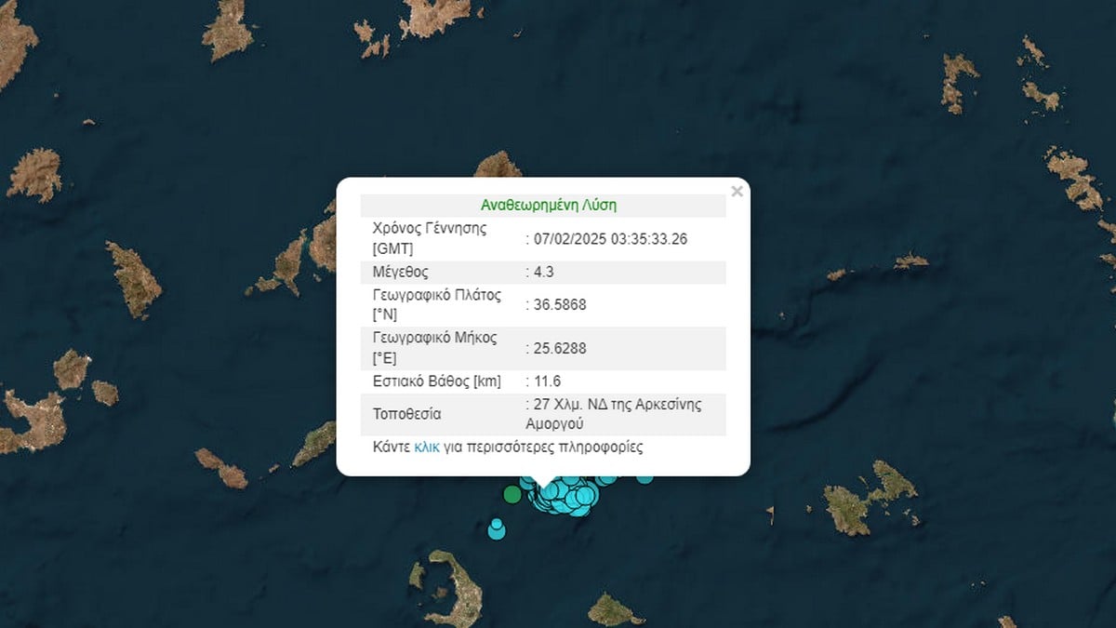Select the lower cyan marker pair near Santorini
Viewport: 1116px width, 628px height.
pos(497,530)
